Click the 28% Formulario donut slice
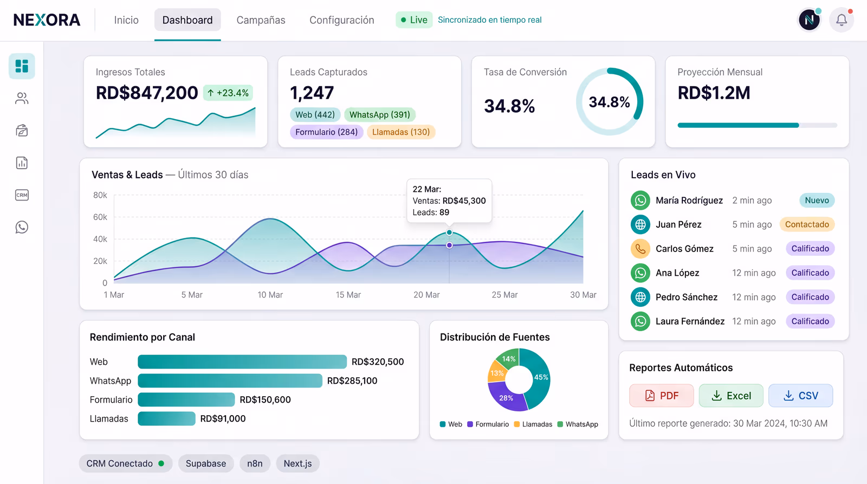867x484 pixels. pyautogui.click(x=506, y=397)
